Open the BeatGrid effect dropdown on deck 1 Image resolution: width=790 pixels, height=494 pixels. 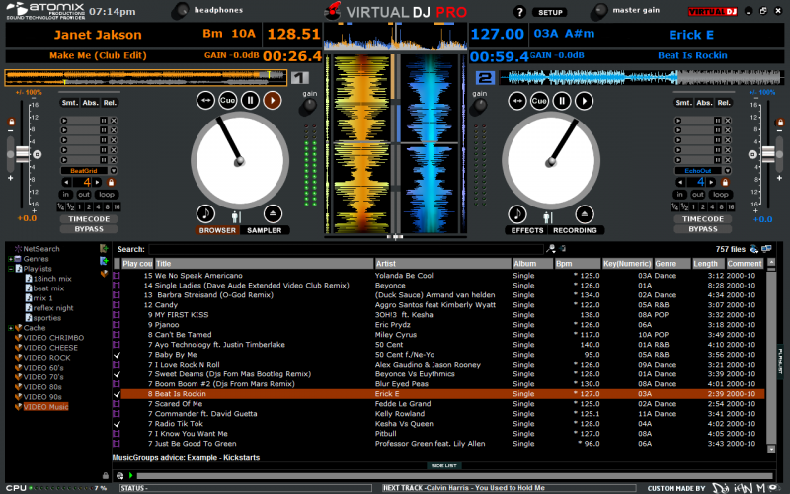(114, 170)
